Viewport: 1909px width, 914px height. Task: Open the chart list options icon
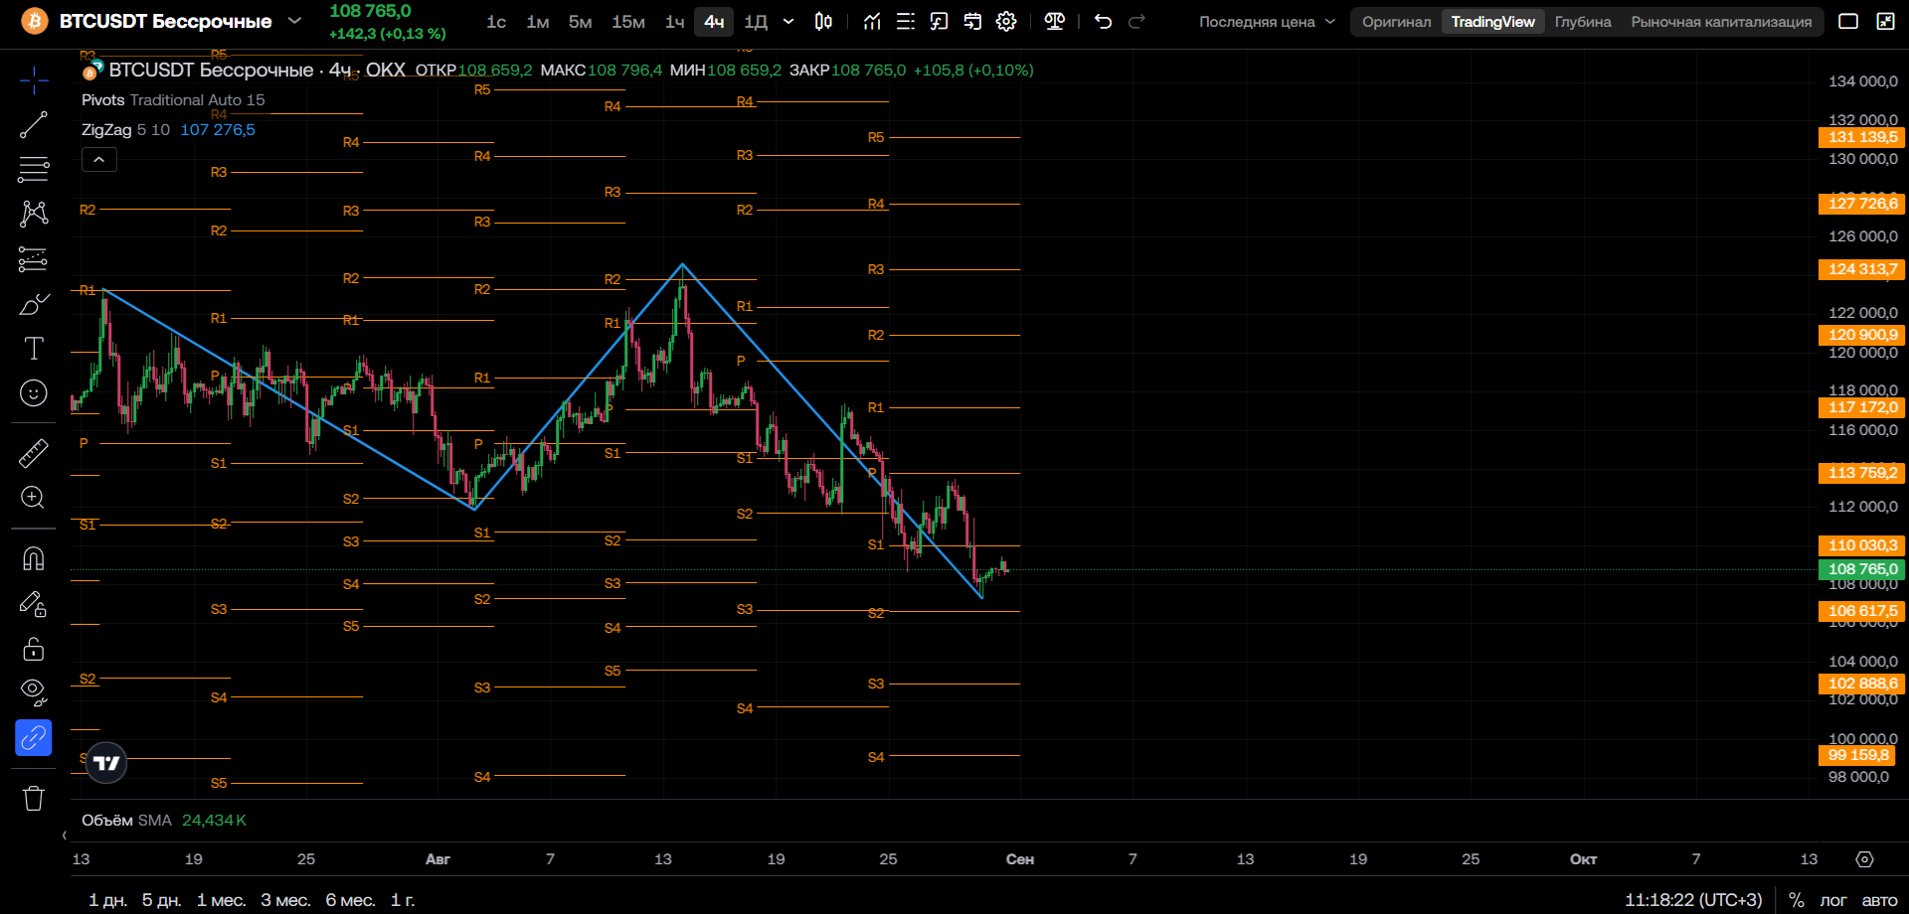[x=906, y=22]
